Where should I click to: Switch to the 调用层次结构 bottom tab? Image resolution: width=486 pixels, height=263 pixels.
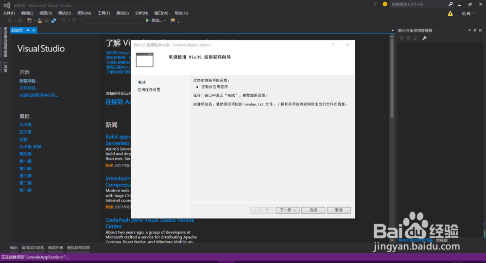click(x=33, y=247)
